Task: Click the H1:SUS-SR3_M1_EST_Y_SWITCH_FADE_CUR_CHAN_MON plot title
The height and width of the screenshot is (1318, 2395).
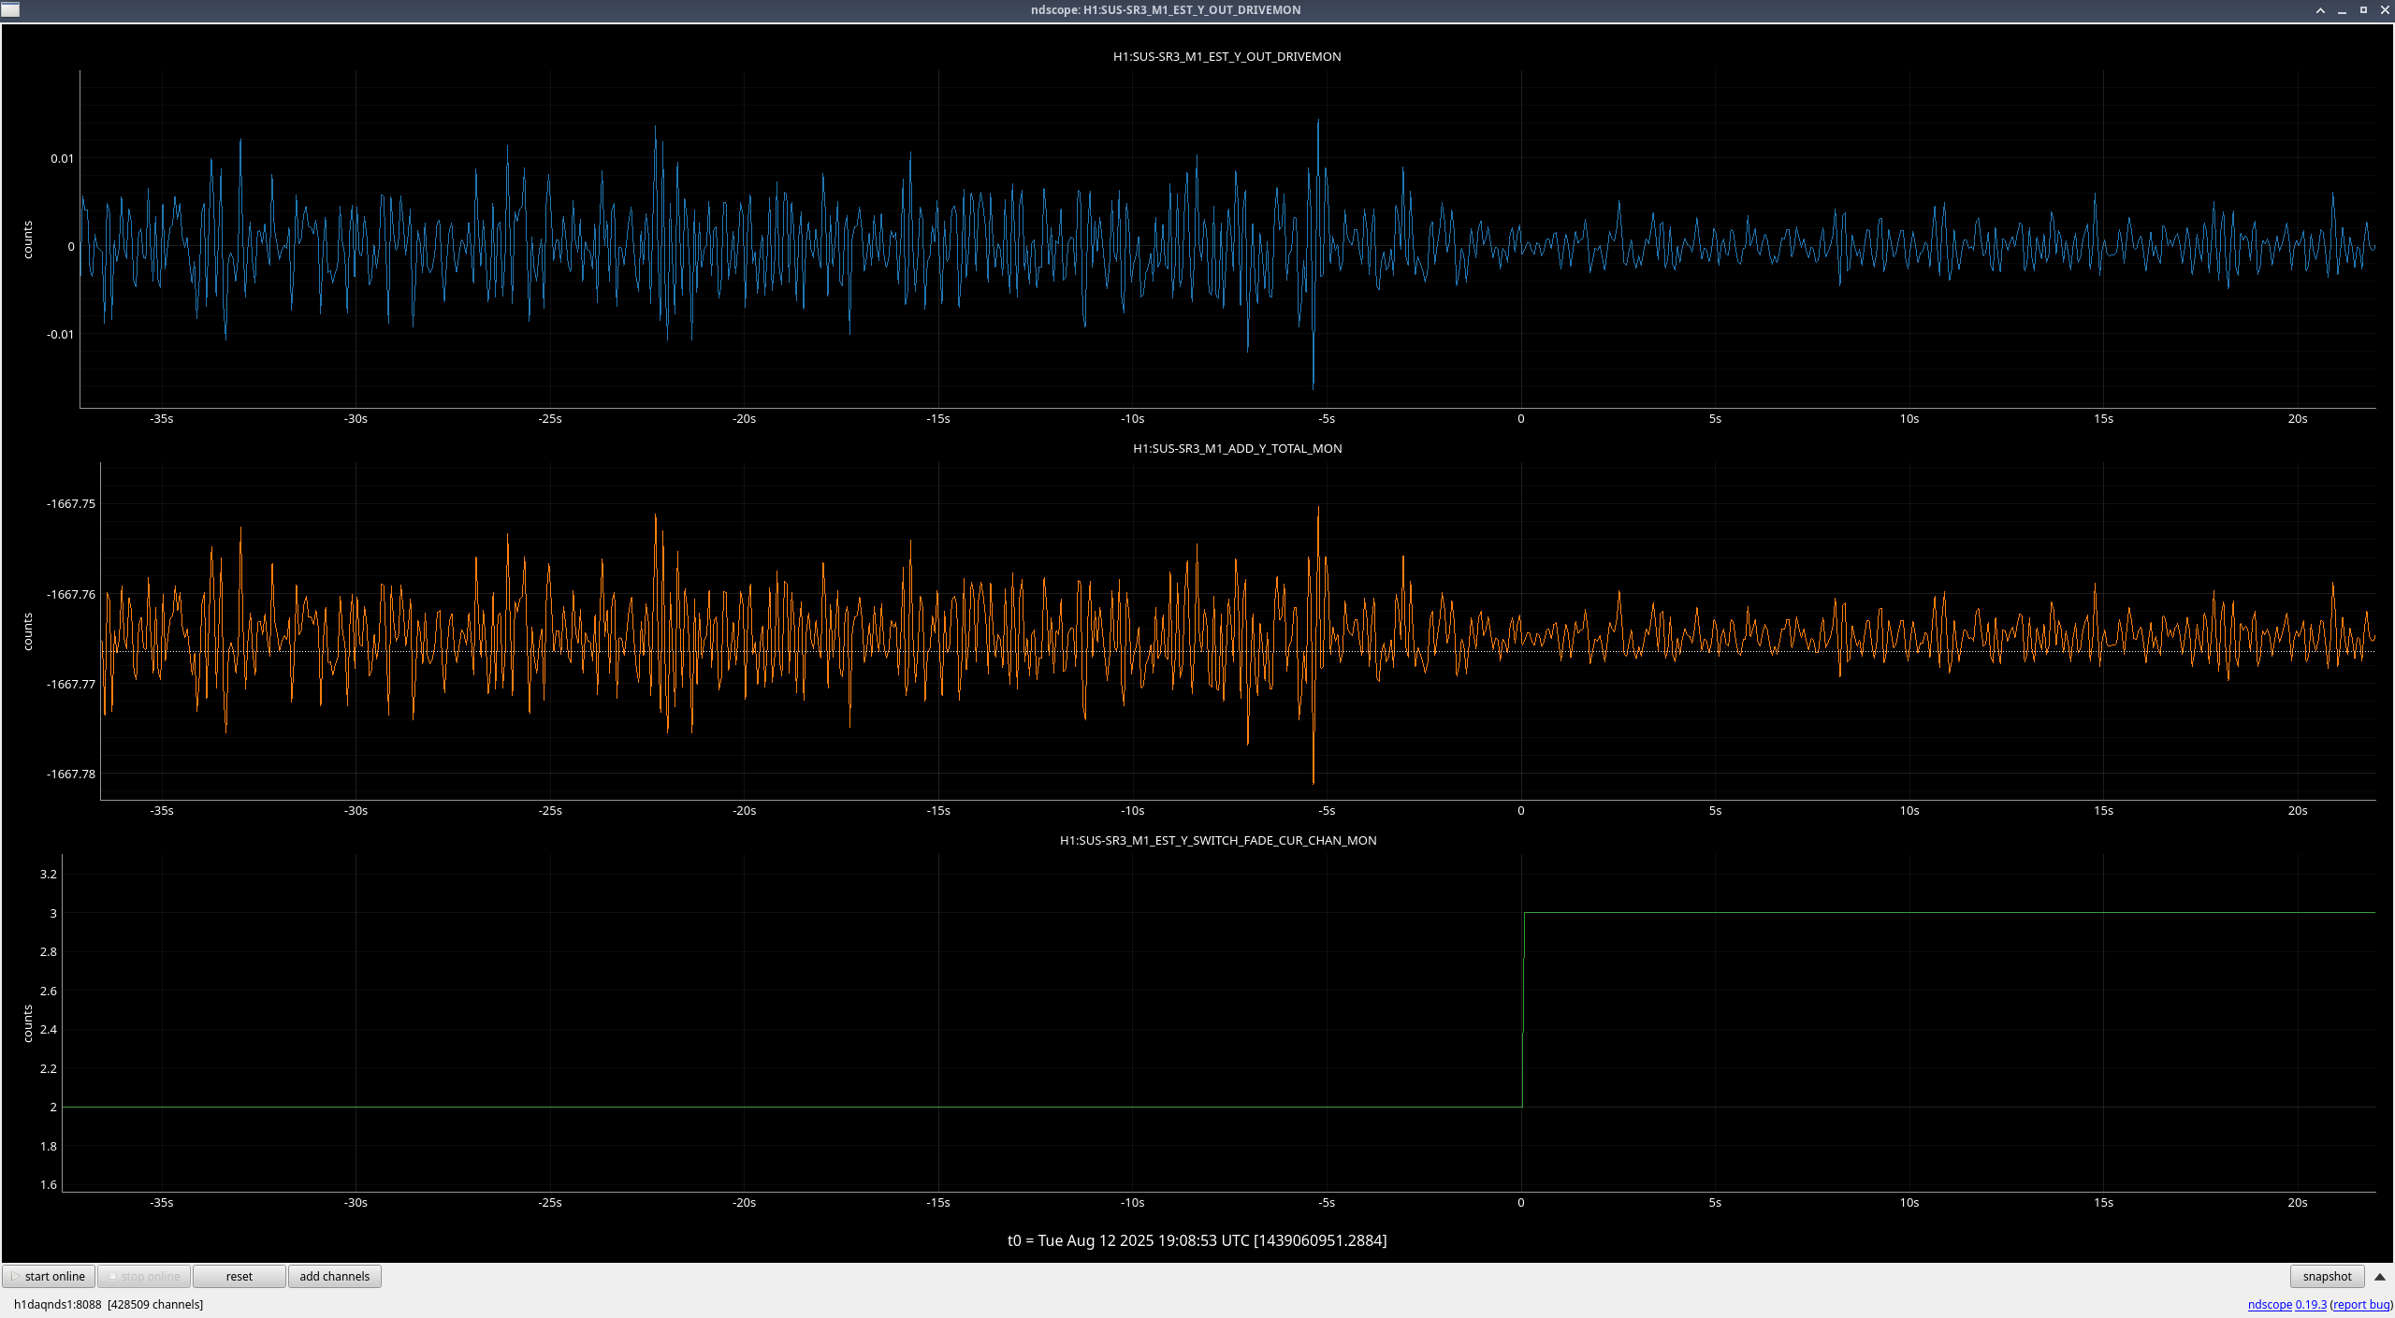Action: 1218,840
